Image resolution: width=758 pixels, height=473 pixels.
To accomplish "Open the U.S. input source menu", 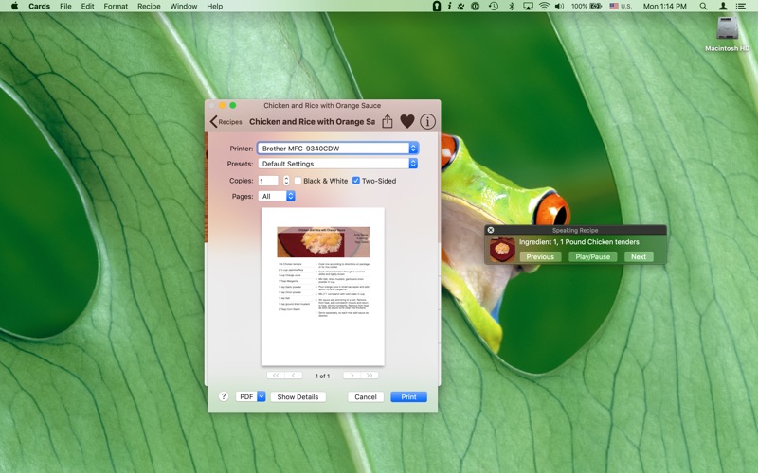I will [x=621, y=6].
